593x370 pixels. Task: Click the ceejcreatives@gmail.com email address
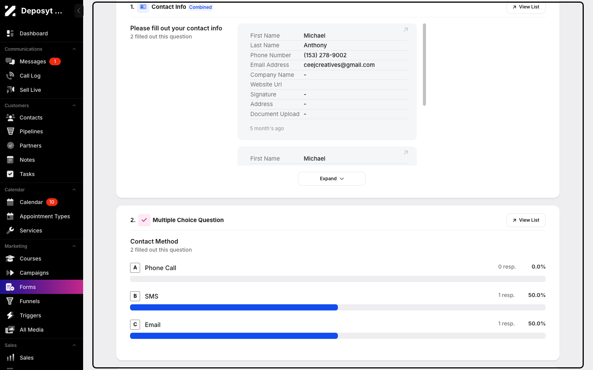point(339,65)
